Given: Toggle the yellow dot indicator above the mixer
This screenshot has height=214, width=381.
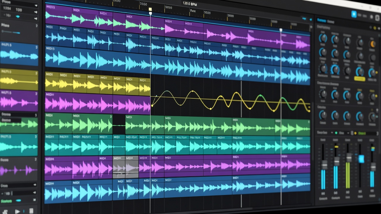Looking at the screenshot, I should (x=355, y=133).
